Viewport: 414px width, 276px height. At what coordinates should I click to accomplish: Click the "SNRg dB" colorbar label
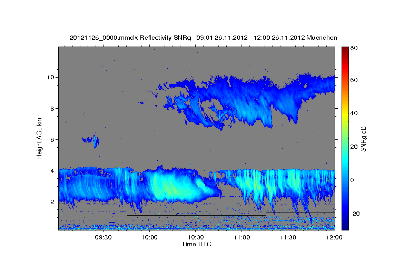[363, 139]
